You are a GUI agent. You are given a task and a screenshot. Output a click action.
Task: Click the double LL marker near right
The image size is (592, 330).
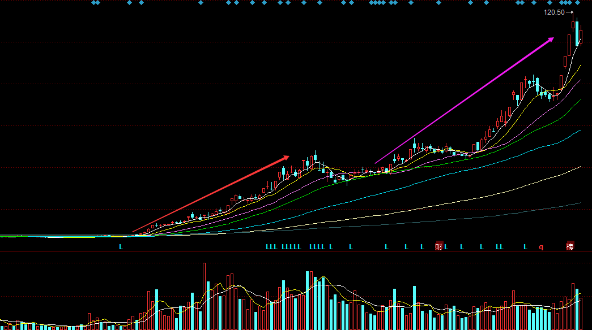click(499, 247)
